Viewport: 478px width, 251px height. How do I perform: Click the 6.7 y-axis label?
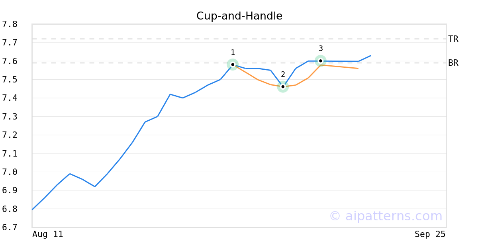point(10,227)
